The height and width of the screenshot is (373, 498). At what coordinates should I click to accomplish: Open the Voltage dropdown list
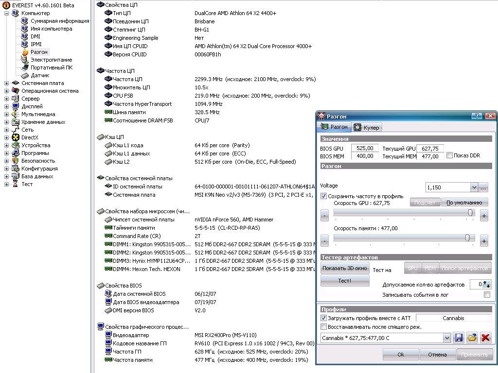[474, 187]
